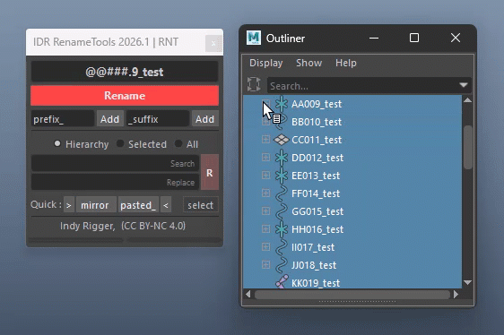Click the rename pattern field @@###.9_test

125,72
